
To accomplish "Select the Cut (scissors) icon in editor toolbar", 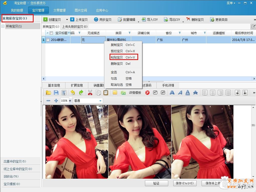I will coord(90,93).
